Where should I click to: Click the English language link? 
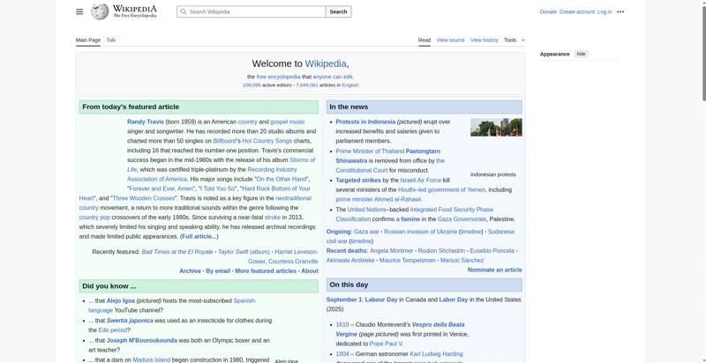(x=350, y=85)
